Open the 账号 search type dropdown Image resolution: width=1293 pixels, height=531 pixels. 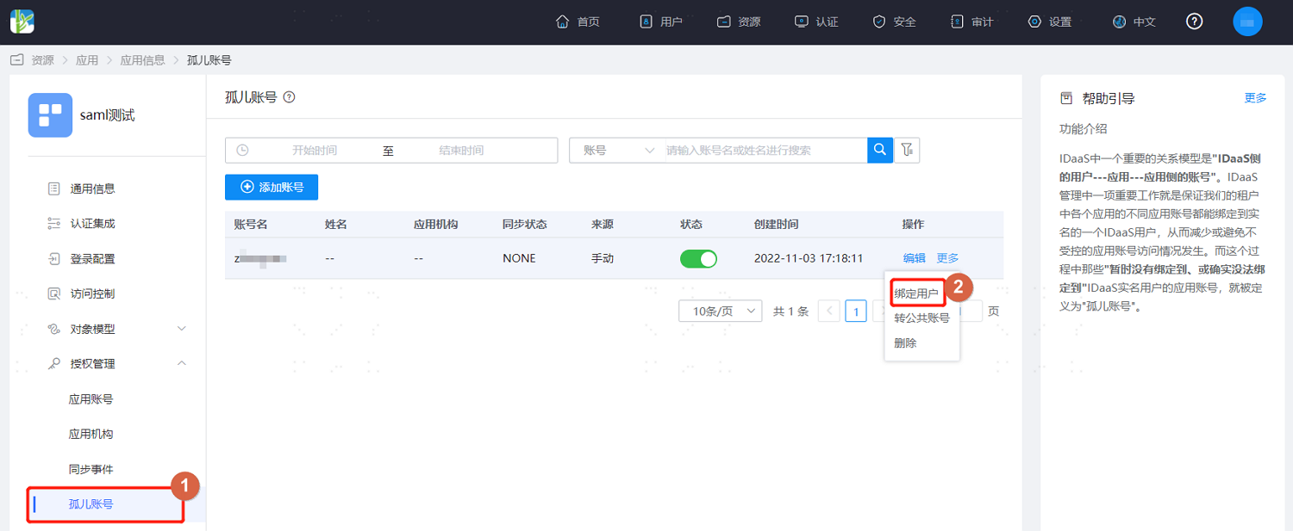(616, 150)
